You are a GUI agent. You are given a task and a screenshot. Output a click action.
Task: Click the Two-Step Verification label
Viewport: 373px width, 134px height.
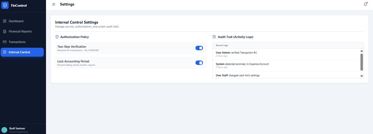pos(72,47)
